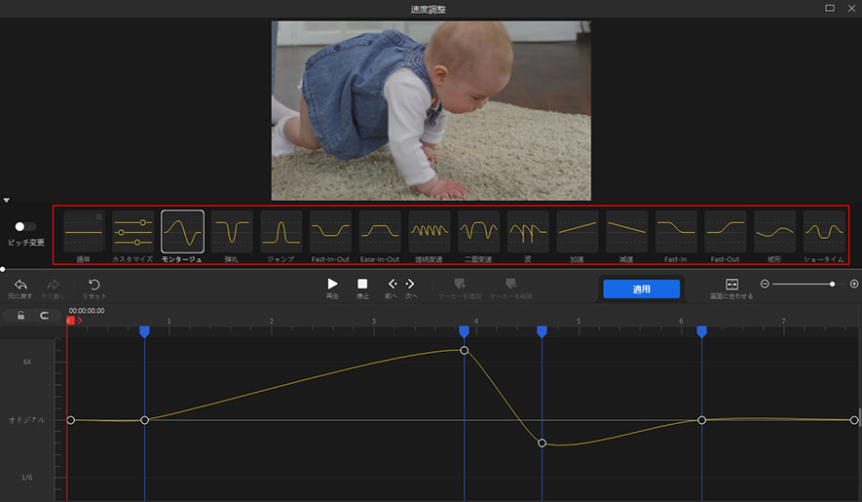The width and height of the screenshot is (862, 502).
Task: Click the 6X speed axis label
Action: (27, 363)
